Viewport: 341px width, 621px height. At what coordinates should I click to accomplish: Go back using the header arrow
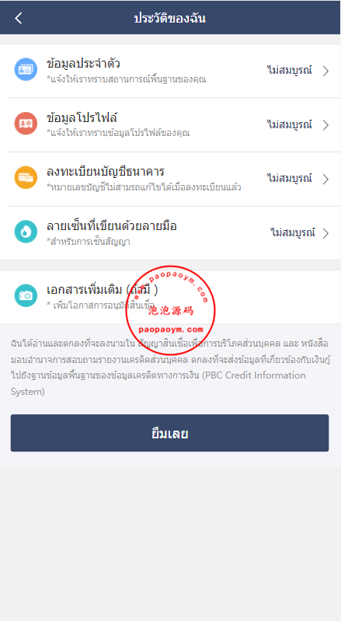click(18, 18)
